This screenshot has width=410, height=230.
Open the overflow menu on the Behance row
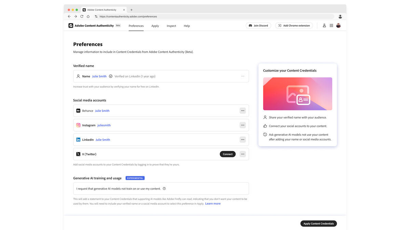(243, 110)
